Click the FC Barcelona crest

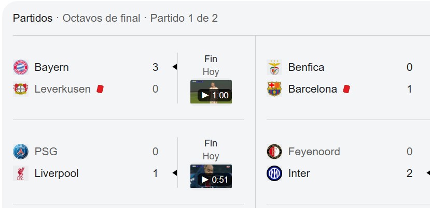click(274, 89)
